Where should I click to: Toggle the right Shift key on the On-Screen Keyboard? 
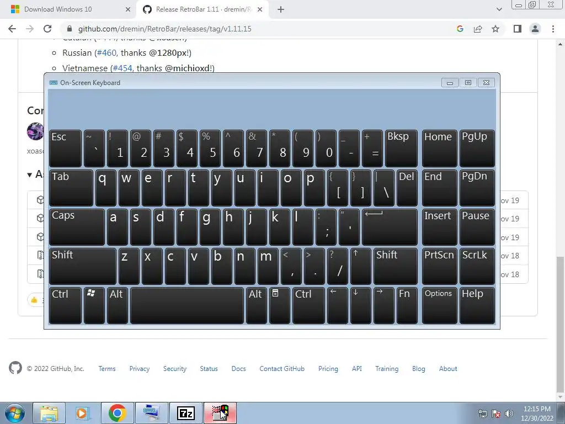click(x=396, y=266)
